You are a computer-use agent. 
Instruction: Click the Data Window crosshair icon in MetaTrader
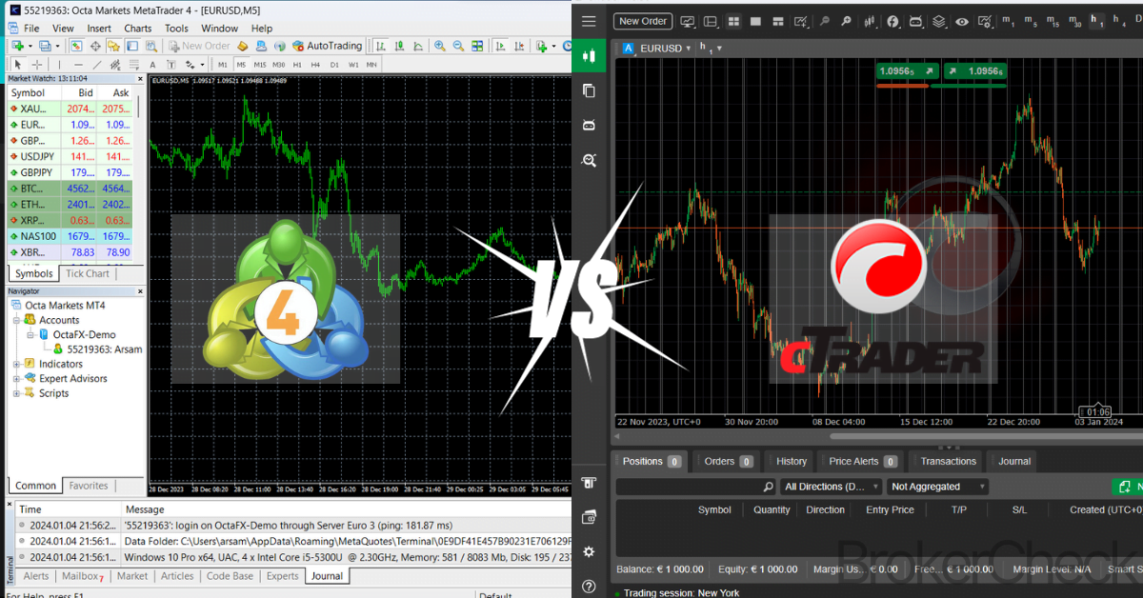point(95,46)
